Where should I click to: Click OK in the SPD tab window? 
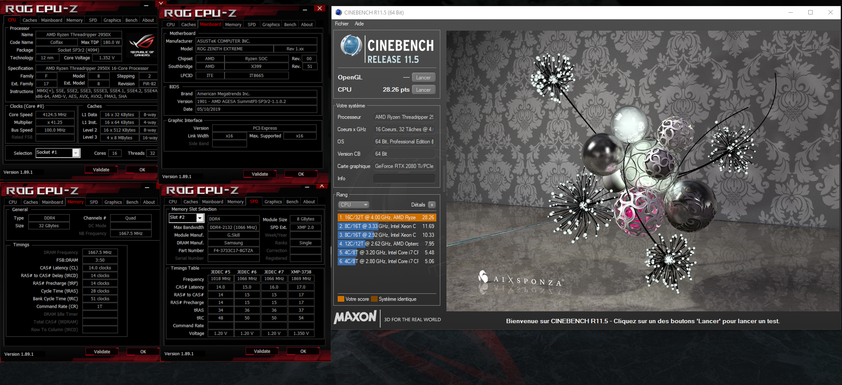coord(303,351)
